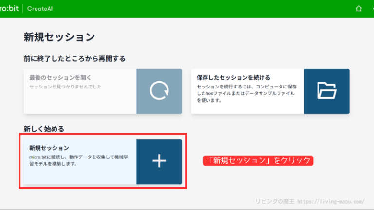374x210 pixels.
Task: Click the circular arrow restore session icon
Action: [159, 91]
